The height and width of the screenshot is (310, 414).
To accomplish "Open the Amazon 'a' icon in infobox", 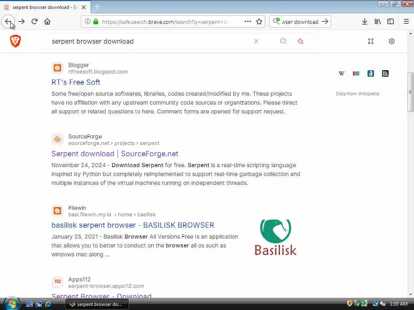I will [x=370, y=73].
